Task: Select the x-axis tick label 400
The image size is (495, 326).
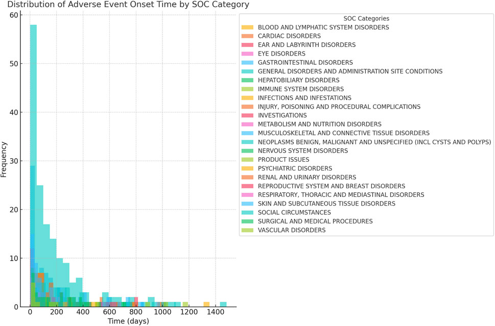Action: pos(83,312)
